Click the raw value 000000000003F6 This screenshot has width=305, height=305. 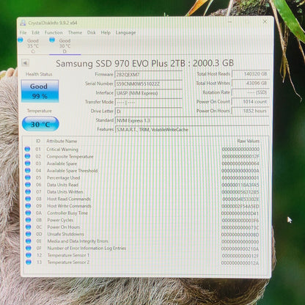tap(240, 220)
